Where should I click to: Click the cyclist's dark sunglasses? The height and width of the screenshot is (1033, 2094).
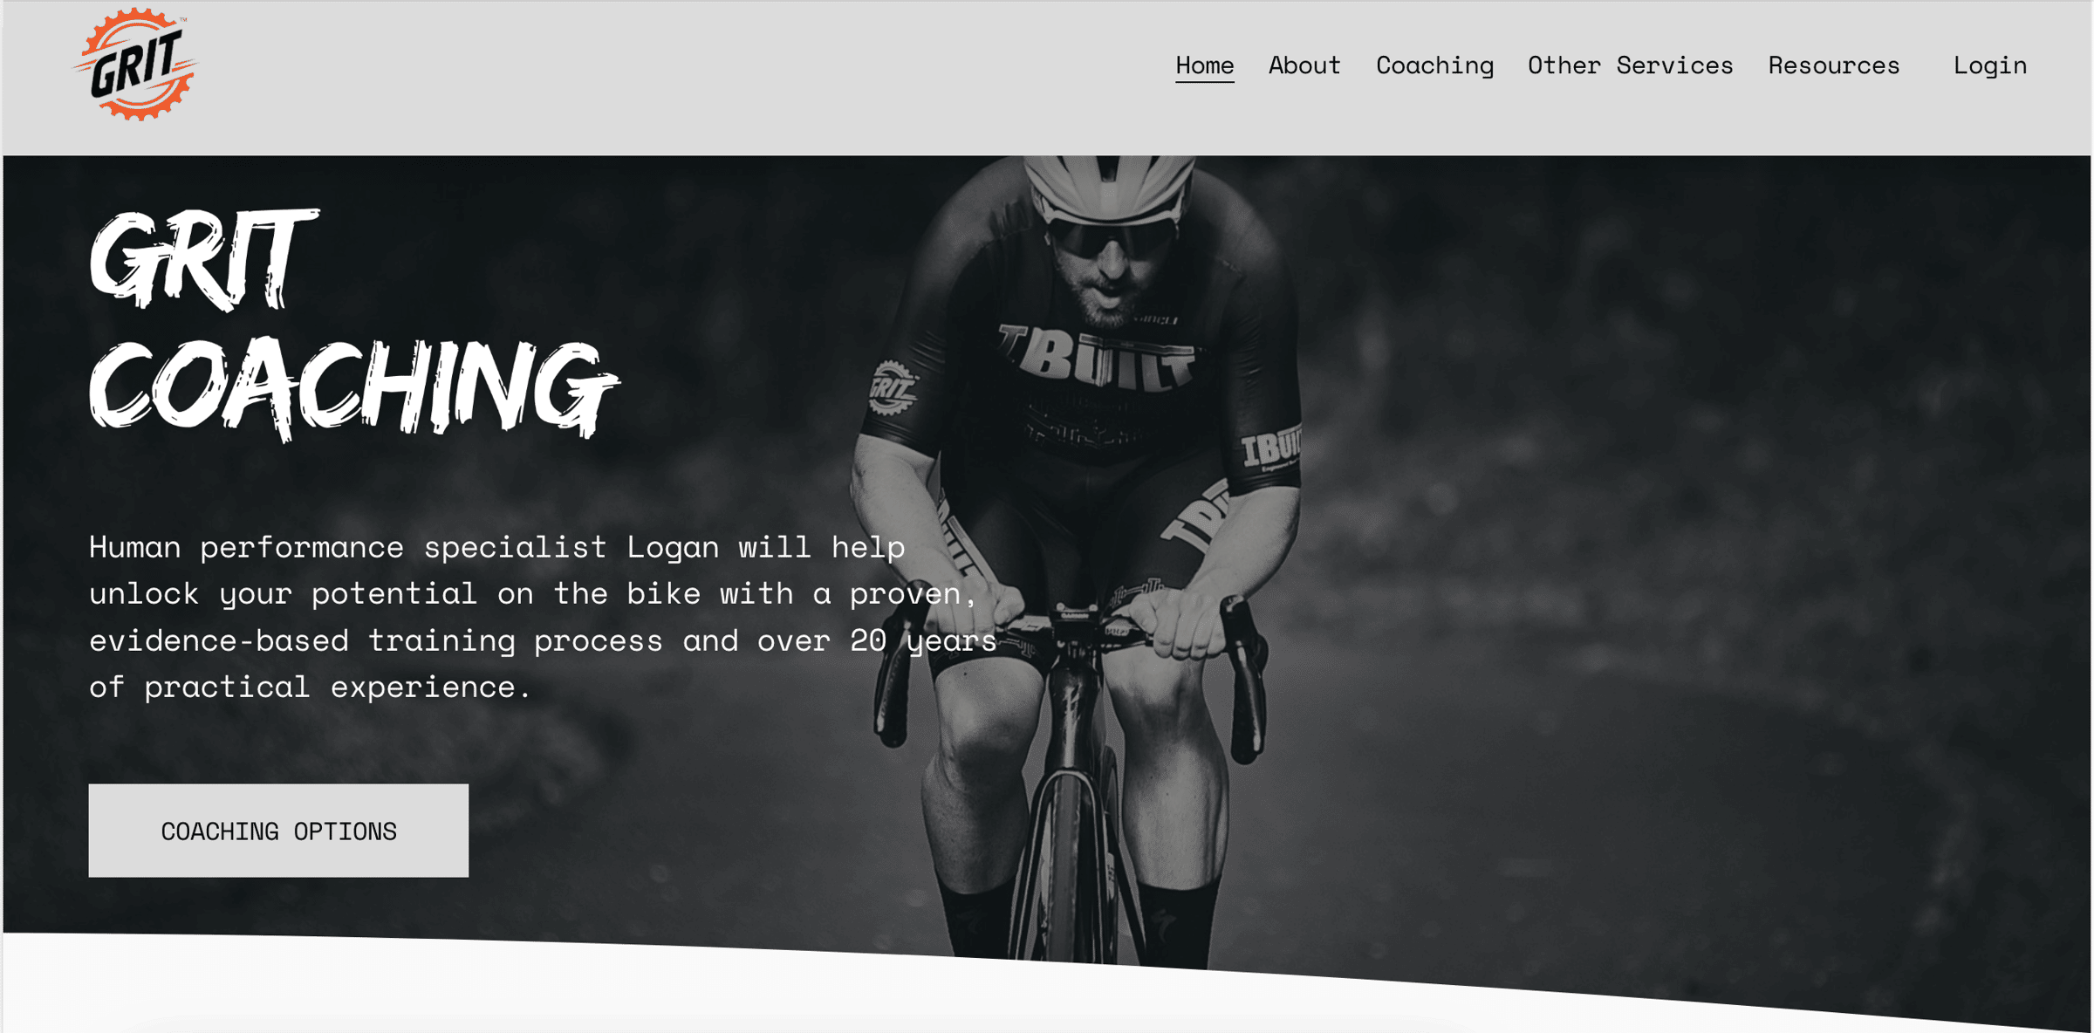(1112, 236)
